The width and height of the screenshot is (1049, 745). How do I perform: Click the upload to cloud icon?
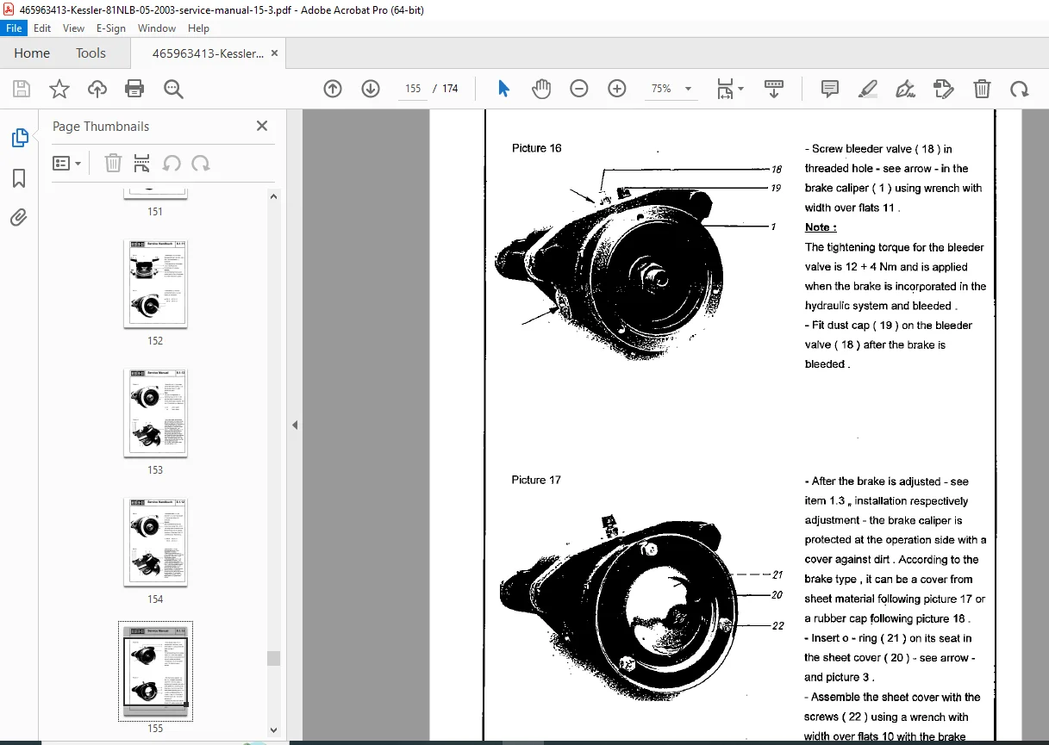pyautogui.click(x=97, y=89)
